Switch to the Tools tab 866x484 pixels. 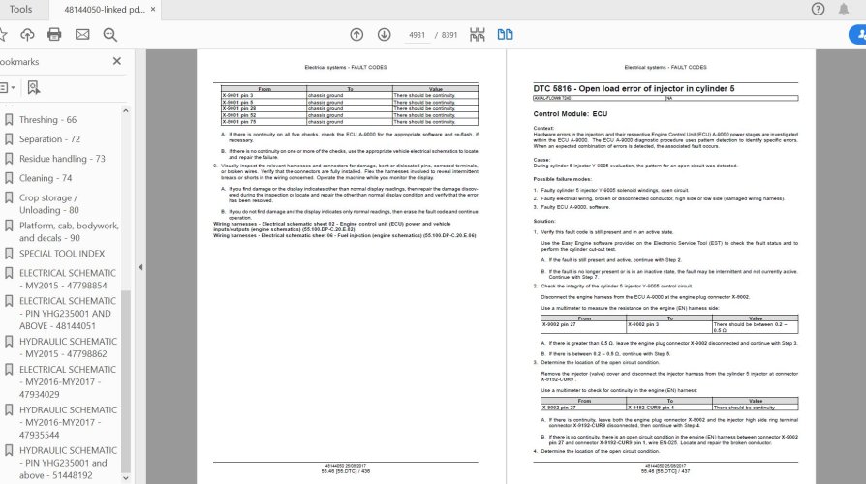coord(20,9)
